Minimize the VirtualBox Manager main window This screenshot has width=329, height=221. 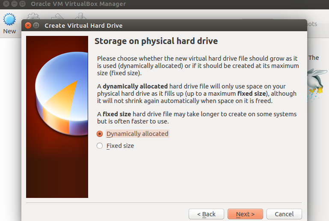(14, 4)
